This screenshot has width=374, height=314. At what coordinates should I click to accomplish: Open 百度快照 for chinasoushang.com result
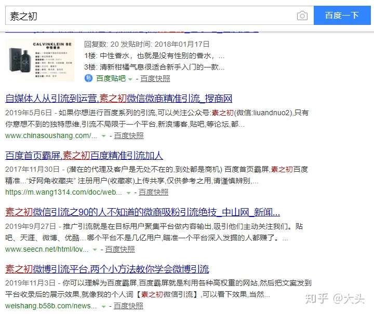tap(129, 135)
